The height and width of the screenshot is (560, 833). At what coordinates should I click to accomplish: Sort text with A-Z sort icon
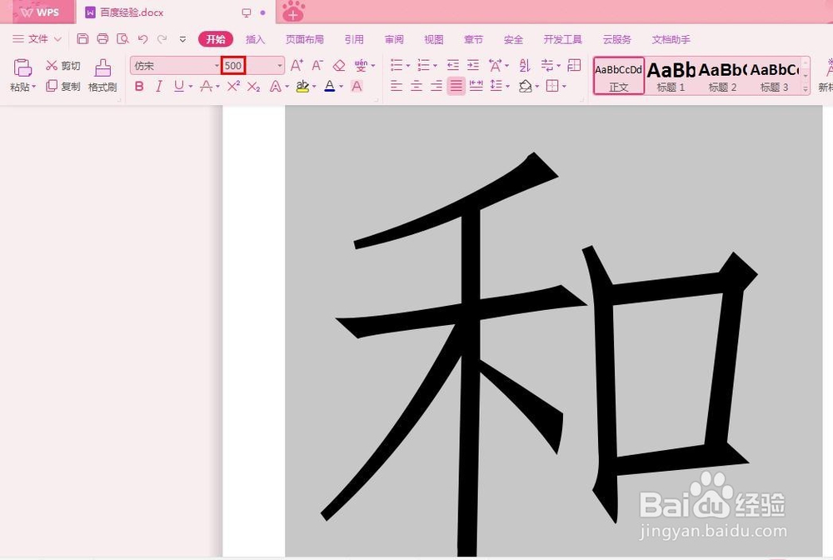(525, 65)
